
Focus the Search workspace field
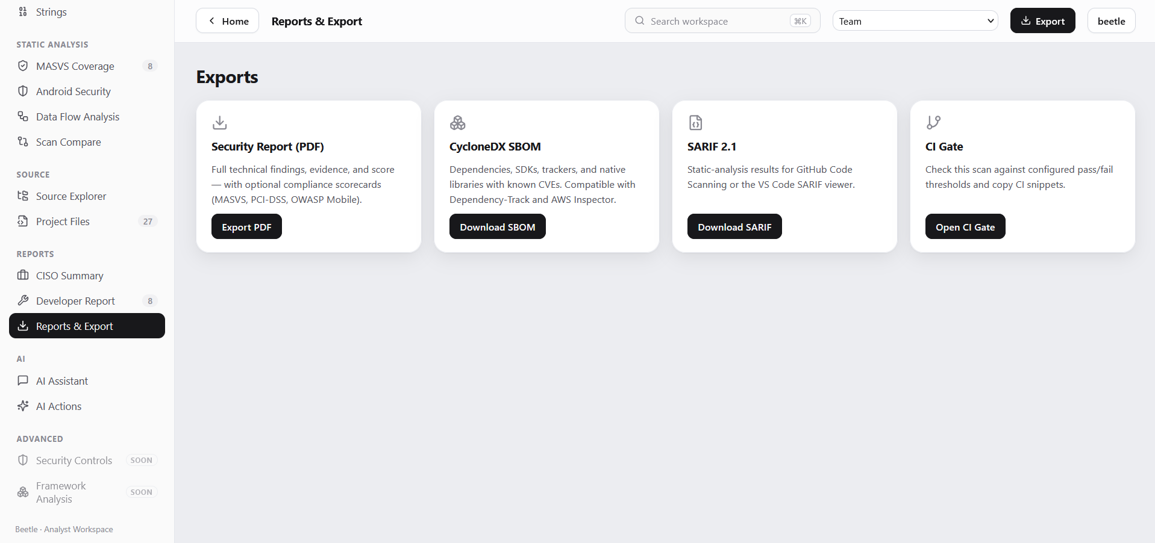tap(722, 20)
